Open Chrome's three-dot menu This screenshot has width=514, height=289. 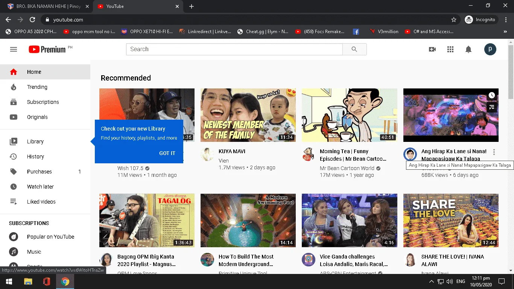pyautogui.click(x=506, y=20)
